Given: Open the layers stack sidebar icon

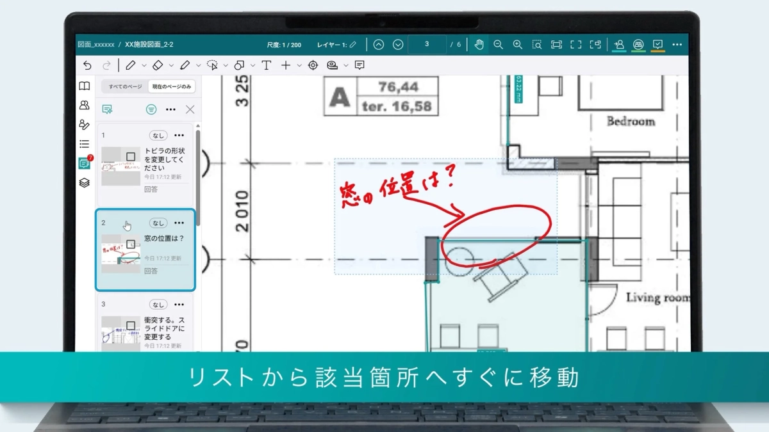Looking at the screenshot, I should coord(84,182).
